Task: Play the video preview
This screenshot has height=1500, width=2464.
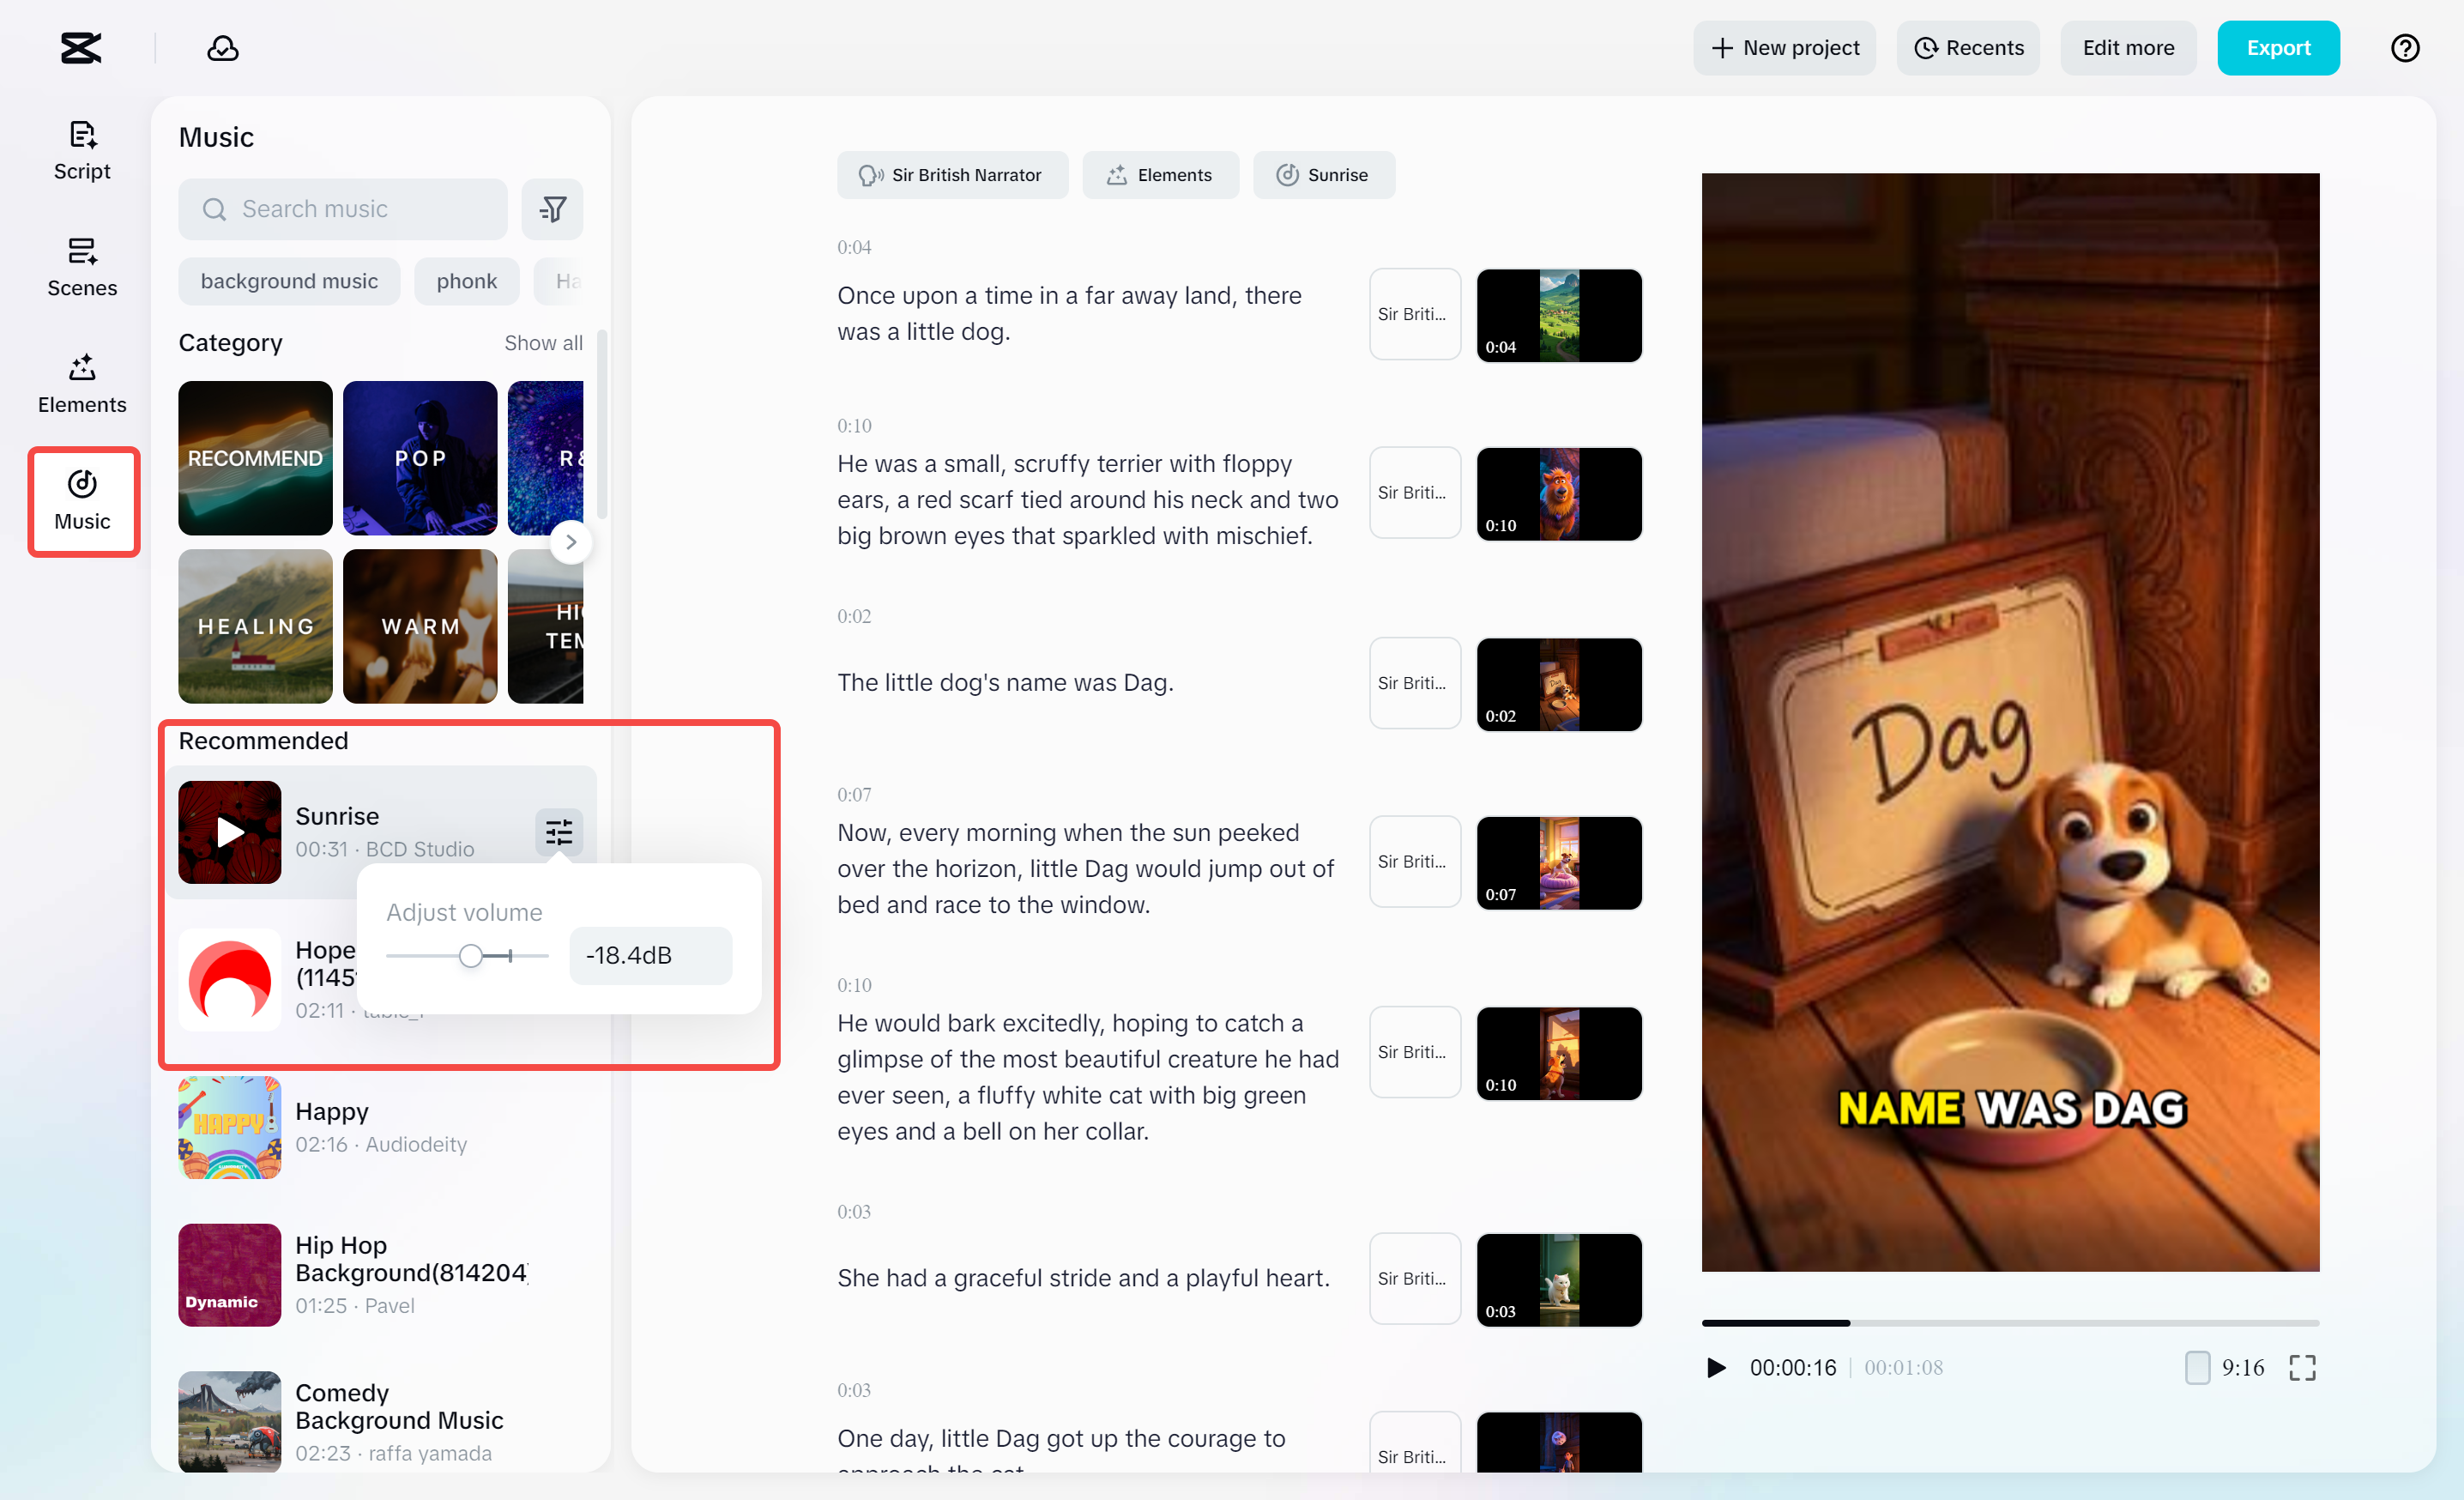Action: pos(1716,1367)
